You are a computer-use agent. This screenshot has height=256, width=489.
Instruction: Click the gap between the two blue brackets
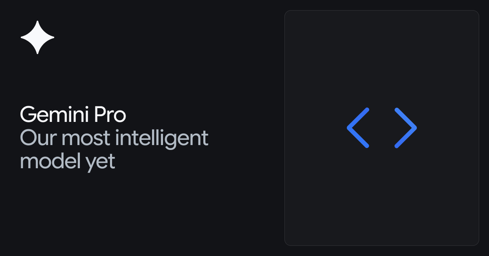[x=382, y=128]
